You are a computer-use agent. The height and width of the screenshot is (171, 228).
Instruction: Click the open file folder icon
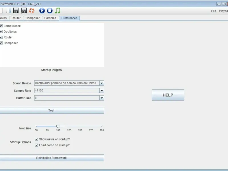click(9, 11)
